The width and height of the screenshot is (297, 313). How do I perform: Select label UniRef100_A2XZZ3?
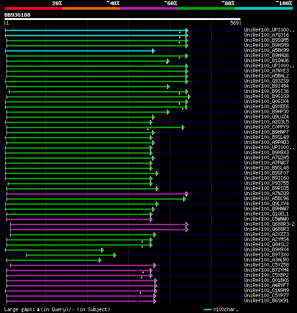click(266, 235)
